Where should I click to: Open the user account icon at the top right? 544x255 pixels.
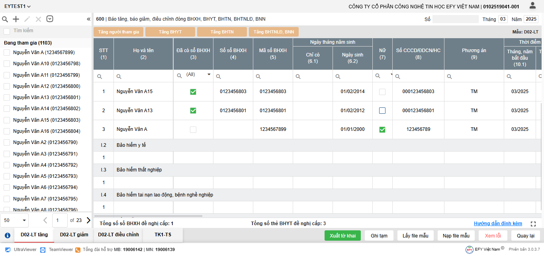tap(532, 6)
